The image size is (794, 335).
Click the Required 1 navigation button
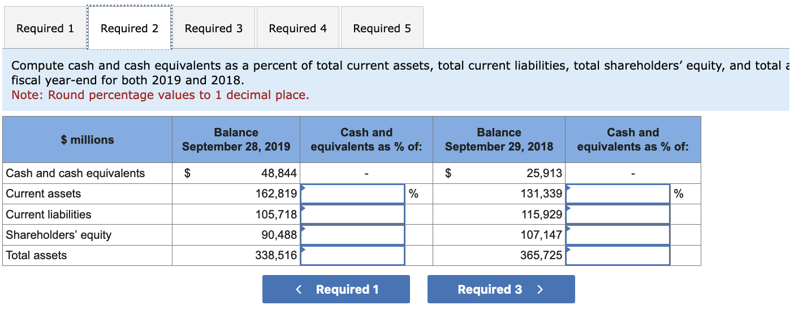[335, 289]
